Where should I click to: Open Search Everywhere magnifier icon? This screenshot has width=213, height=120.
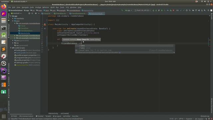pyautogui.click(x=208, y=10)
